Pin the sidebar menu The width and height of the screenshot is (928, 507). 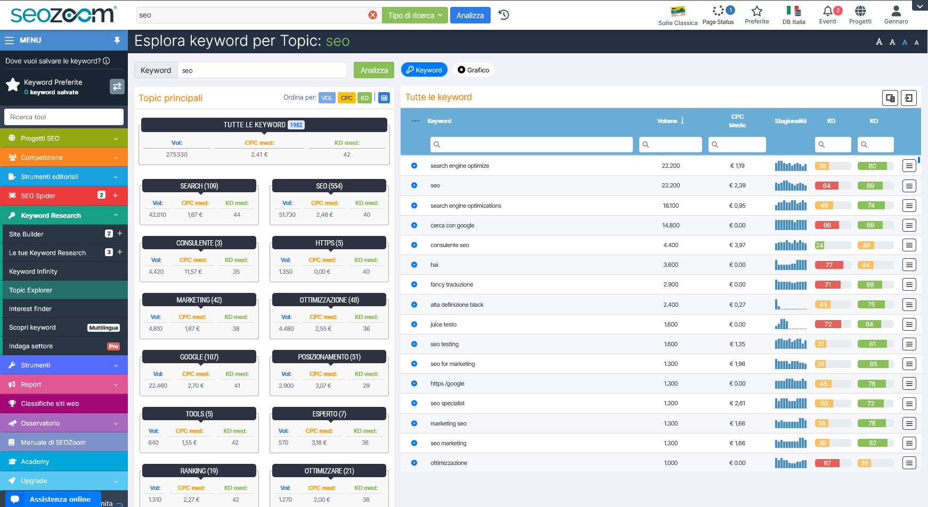[116, 40]
